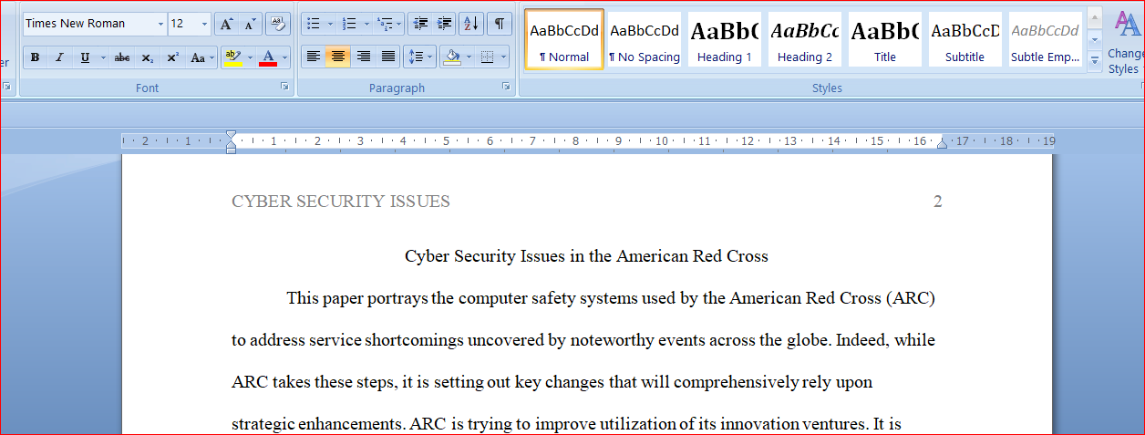Open the font size 12 dropdown
1145x435 pixels.
click(204, 24)
